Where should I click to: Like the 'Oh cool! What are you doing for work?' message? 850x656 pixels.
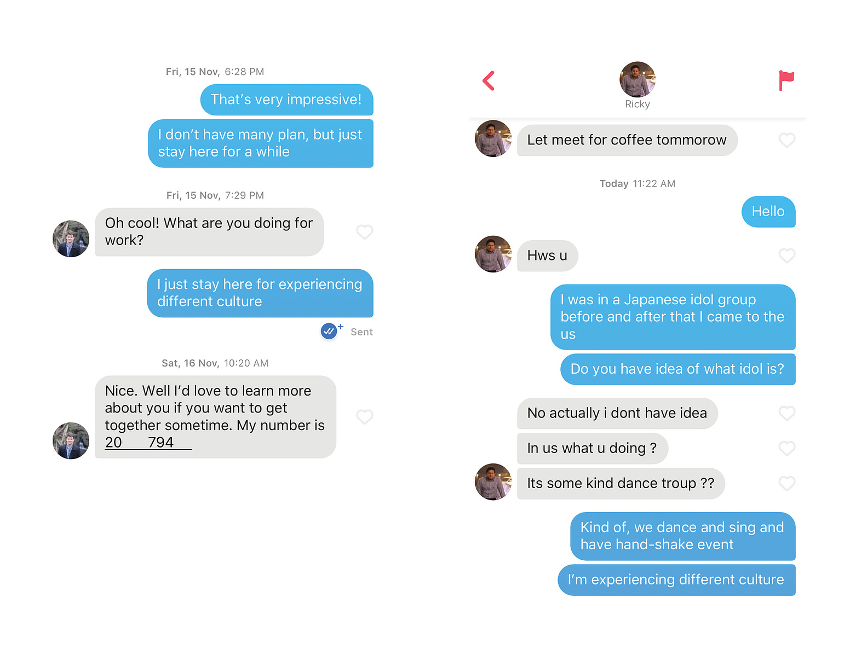tap(365, 232)
